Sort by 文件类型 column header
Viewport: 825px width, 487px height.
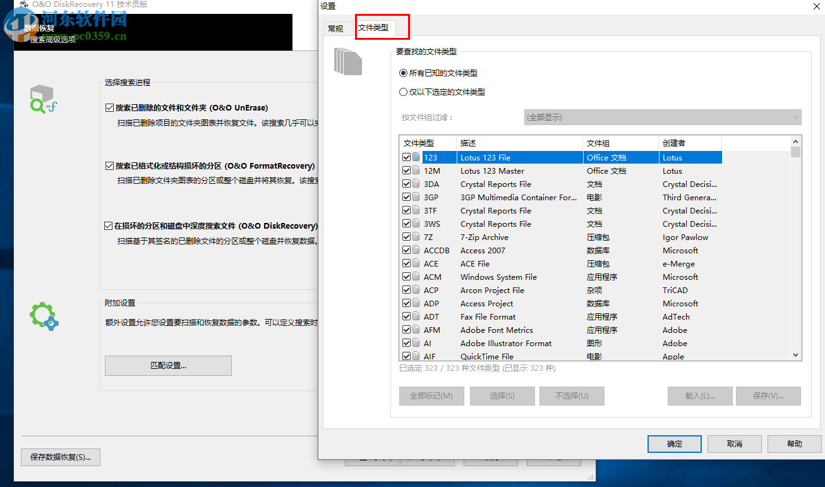click(x=428, y=143)
